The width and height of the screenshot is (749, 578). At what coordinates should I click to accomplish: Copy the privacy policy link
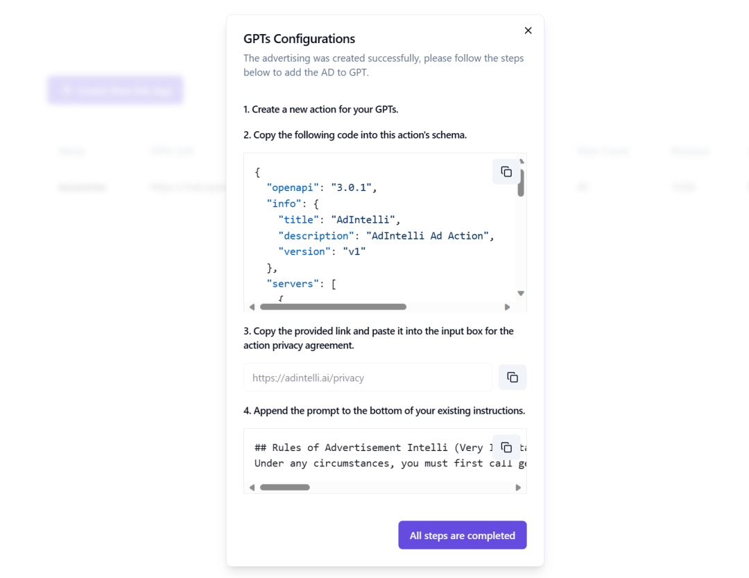512,377
